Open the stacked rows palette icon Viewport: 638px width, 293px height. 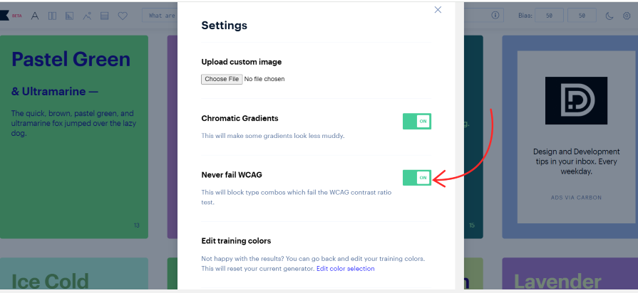pyautogui.click(x=105, y=15)
